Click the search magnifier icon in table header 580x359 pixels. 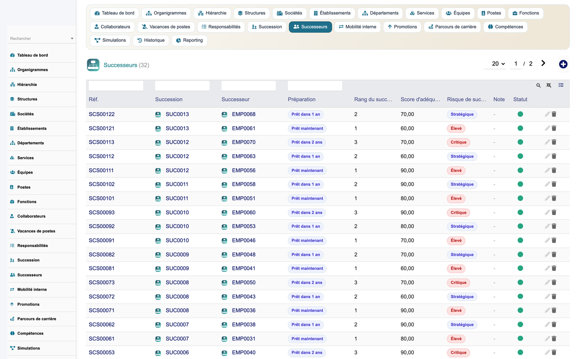click(538, 85)
